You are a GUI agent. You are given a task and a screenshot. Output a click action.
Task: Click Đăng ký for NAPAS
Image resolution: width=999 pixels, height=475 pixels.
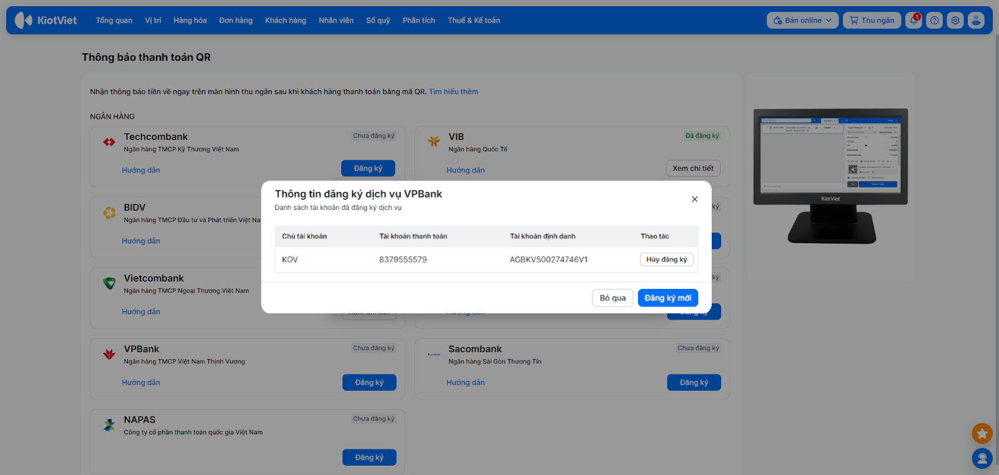[x=370, y=458]
